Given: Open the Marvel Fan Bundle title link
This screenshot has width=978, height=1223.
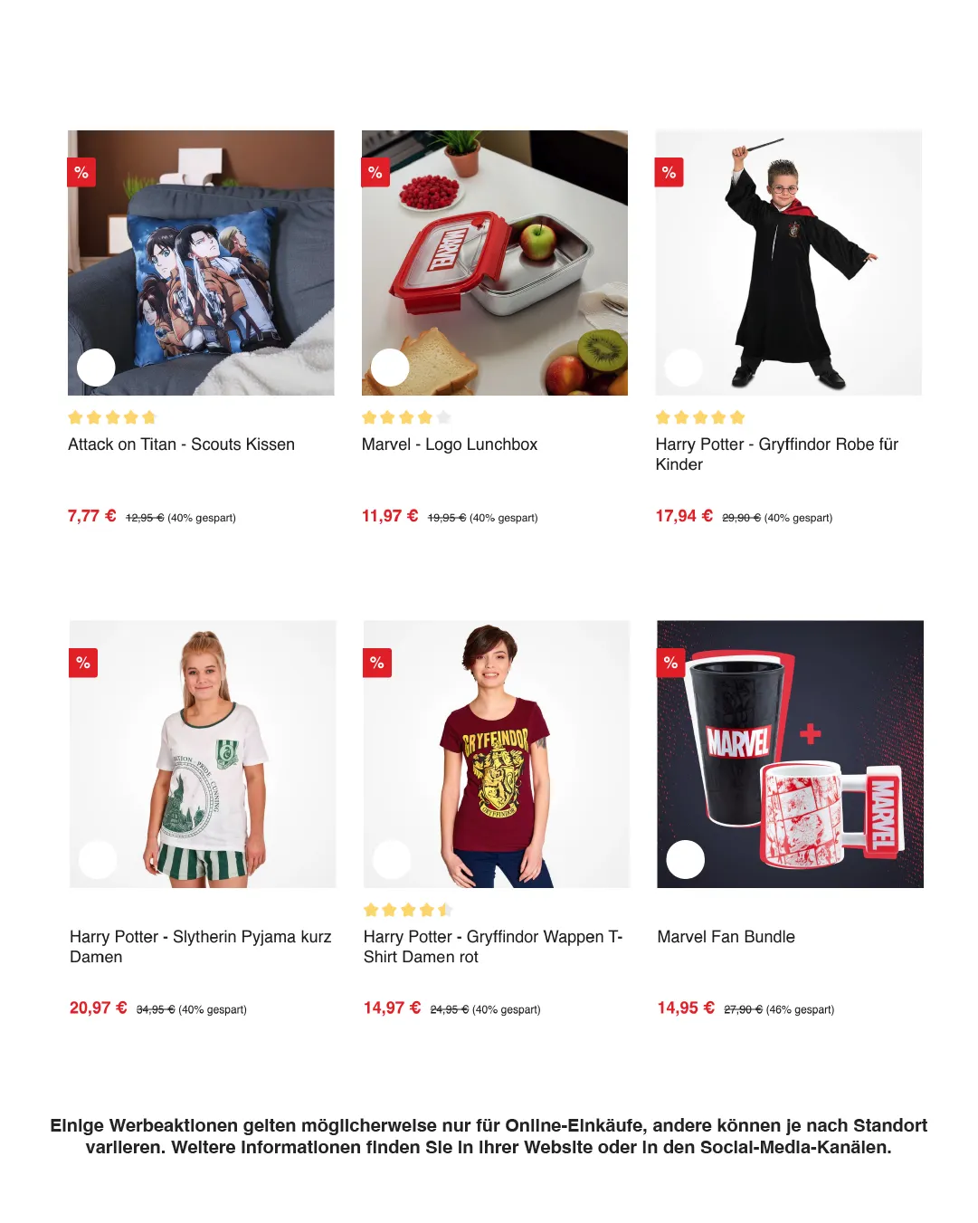Looking at the screenshot, I should pyautogui.click(x=726, y=937).
